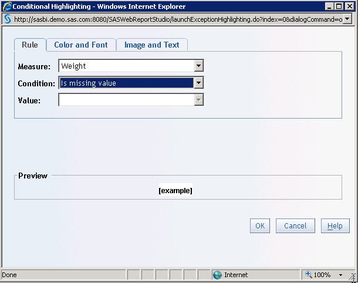Click the Cancel button
This screenshot has width=358, height=283.
(x=295, y=226)
